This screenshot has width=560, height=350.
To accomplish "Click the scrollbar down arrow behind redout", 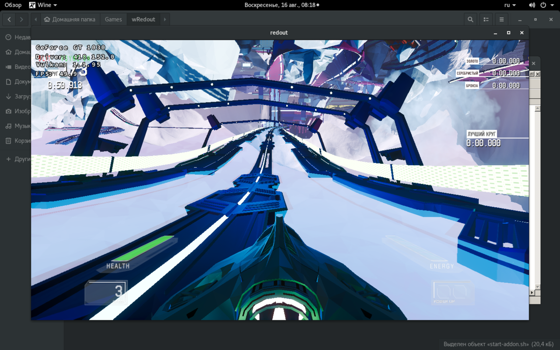I will tap(537, 287).
